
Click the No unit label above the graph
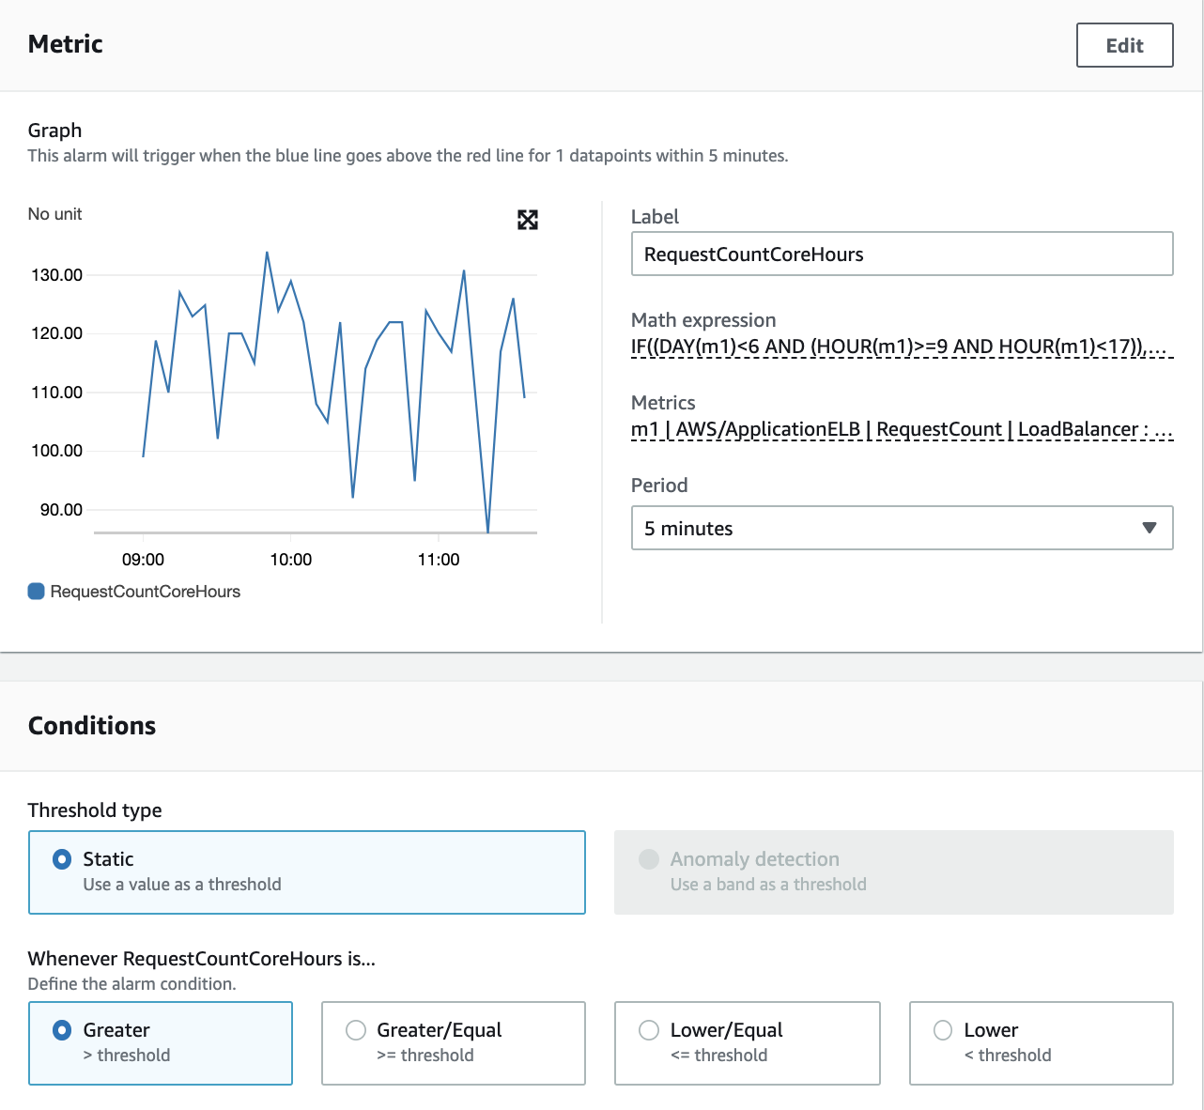(x=53, y=214)
